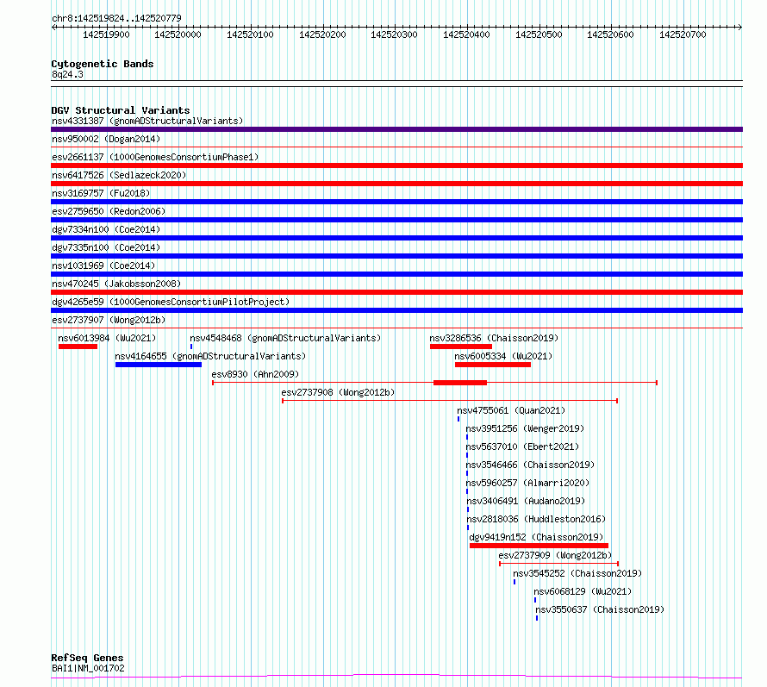The width and height of the screenshot is (767, 687).
Task: Click ruler position 142519900
Action: click(x=106, y=34)
